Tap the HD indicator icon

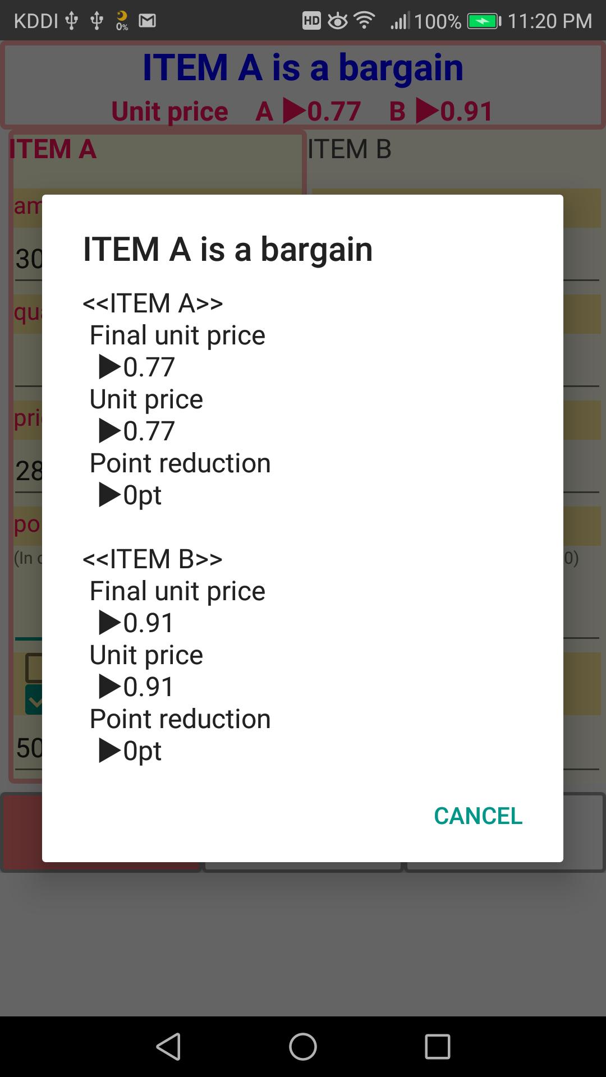(x=311, y=21)
